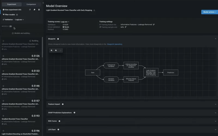Viewport: 218px width, 136px height.
Task: Expand the ROC Curve section
Action: point(132,121)
